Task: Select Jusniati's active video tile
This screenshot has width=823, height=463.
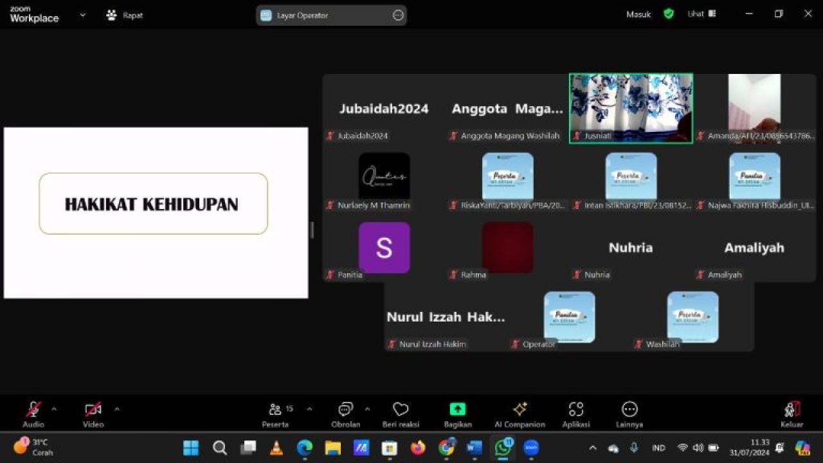Action: coord(631,107)
